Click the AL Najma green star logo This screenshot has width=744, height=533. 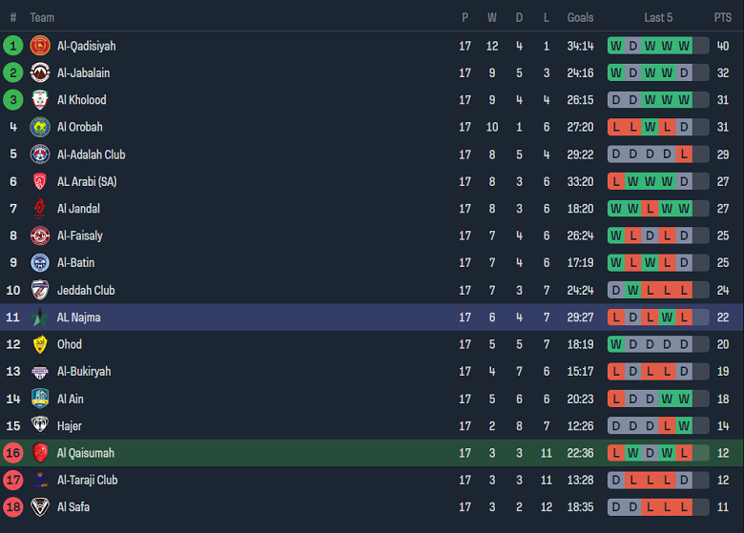click(40, 318)
